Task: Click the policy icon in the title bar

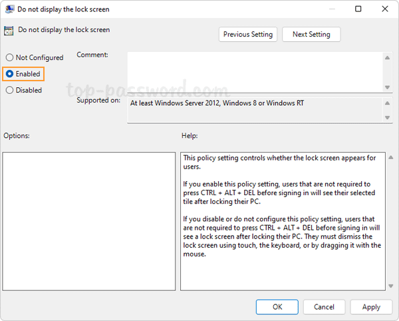Action: (8, 9)
